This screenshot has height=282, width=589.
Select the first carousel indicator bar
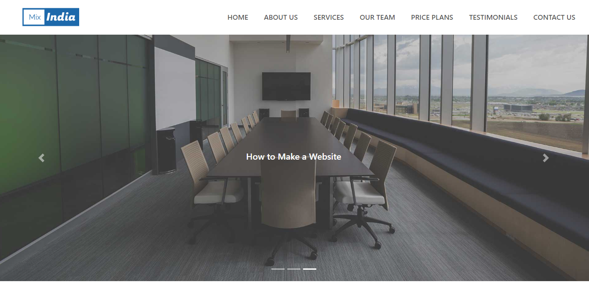point(278,269)
